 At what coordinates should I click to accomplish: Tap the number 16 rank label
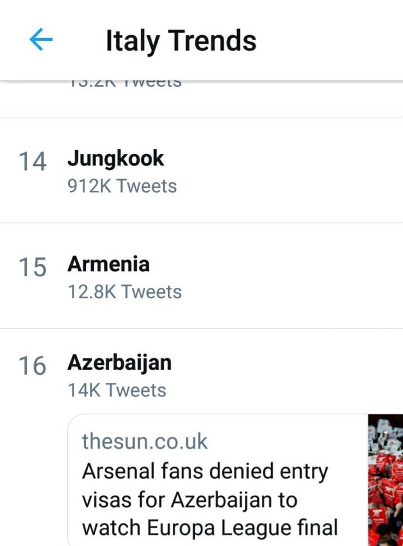click(x=32, y=366)
